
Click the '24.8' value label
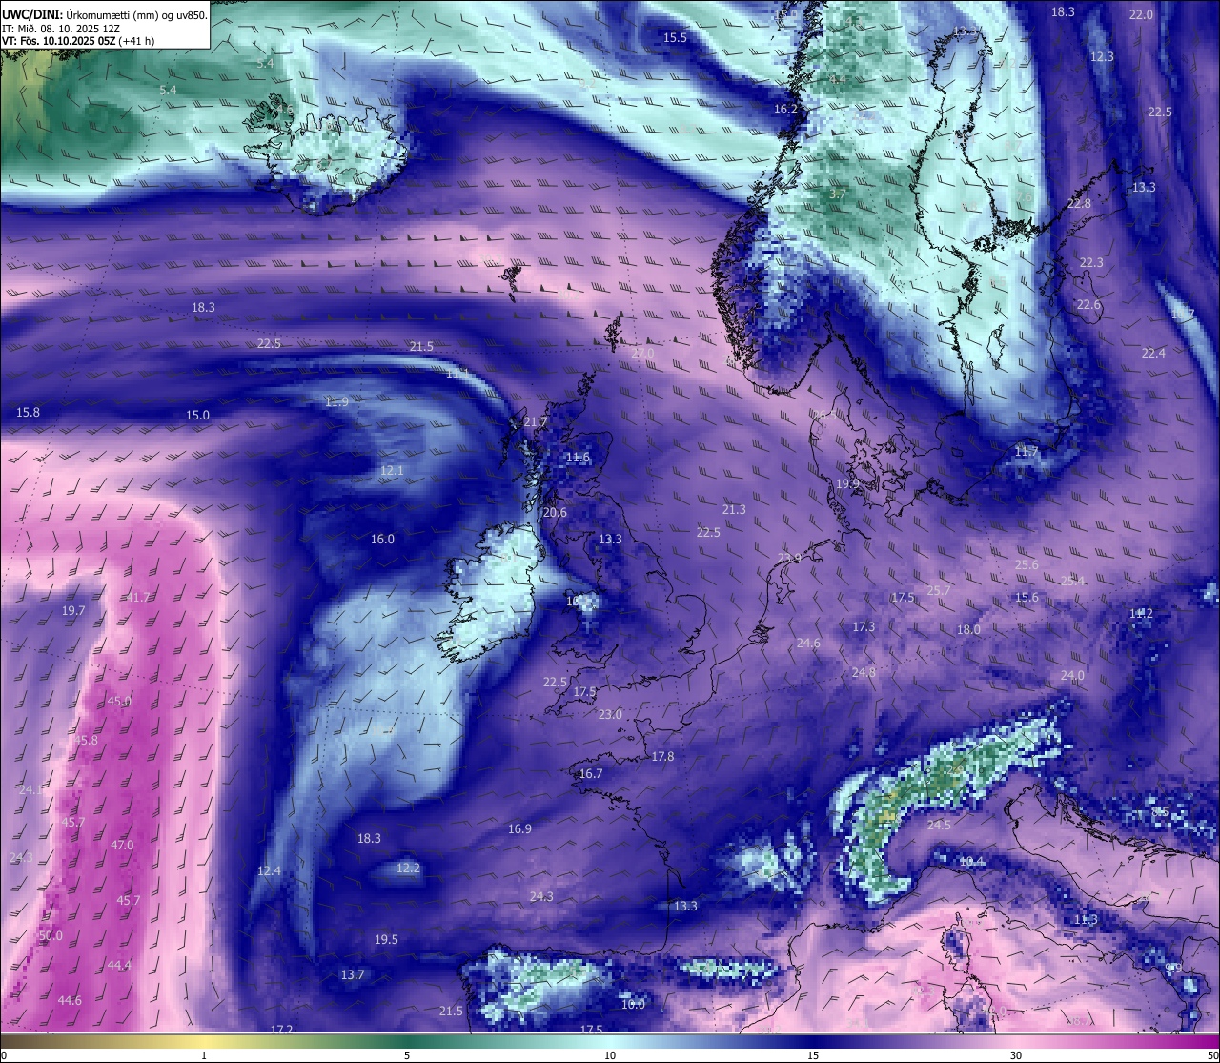[x=864, y=673]
